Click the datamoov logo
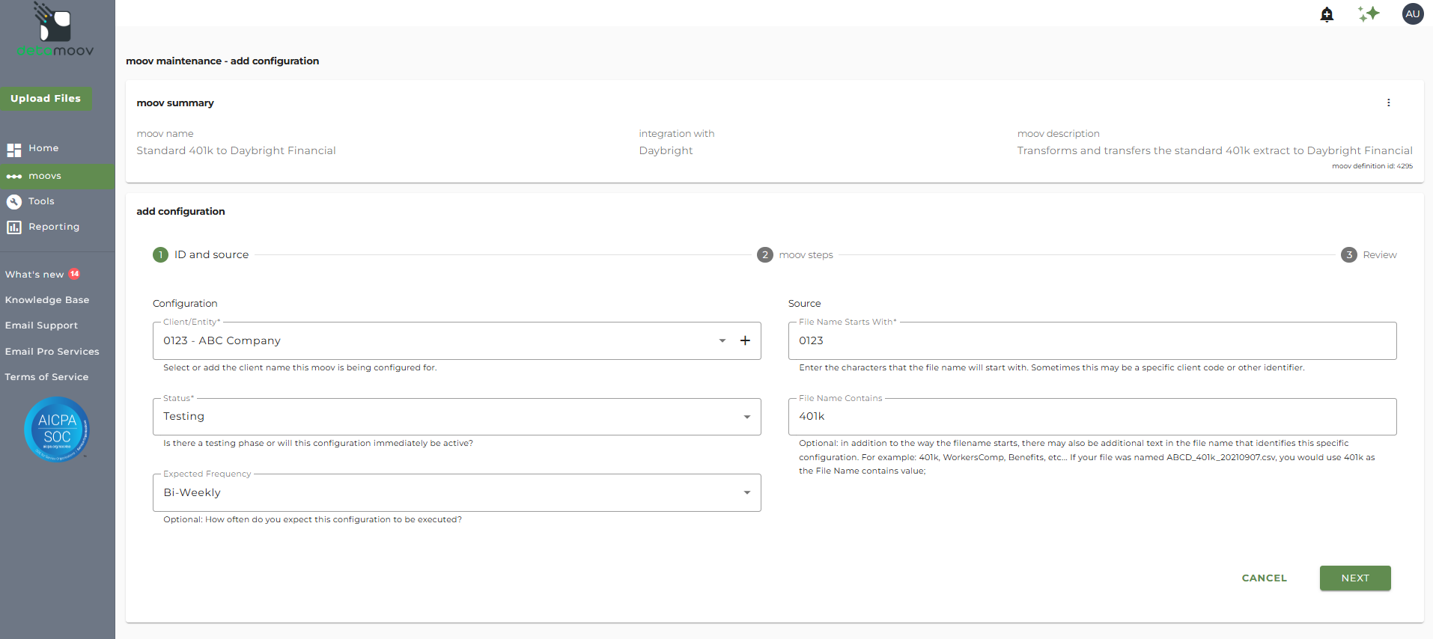The width and height of the screenshot is (1433, 639). coord(55,31)
